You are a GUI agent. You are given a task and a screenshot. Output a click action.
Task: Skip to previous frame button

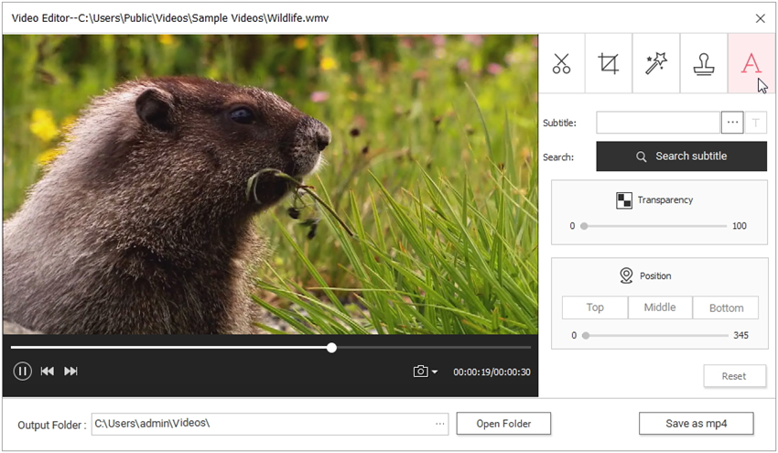(47, 371)
